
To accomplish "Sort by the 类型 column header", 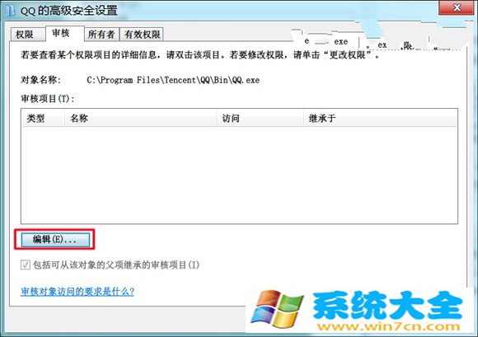I will (43, 118).
